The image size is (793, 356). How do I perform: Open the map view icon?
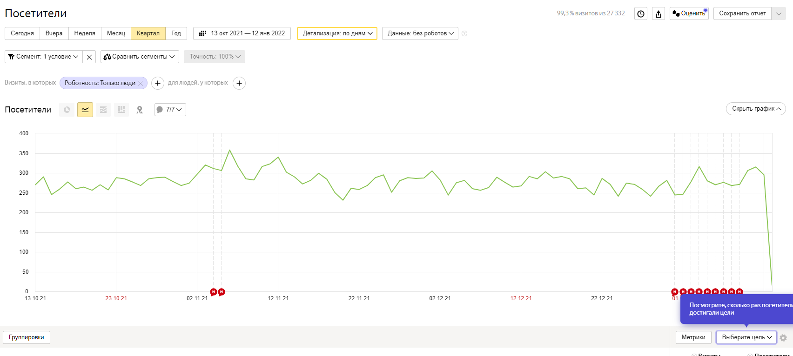coord(140,110)
